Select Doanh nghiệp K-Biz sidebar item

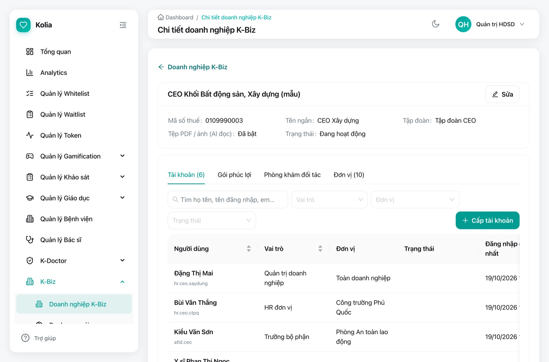(74, 304)
